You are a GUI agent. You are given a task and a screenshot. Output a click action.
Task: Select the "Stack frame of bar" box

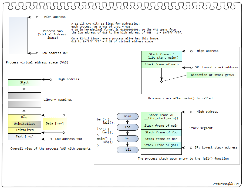pos(161,139)
